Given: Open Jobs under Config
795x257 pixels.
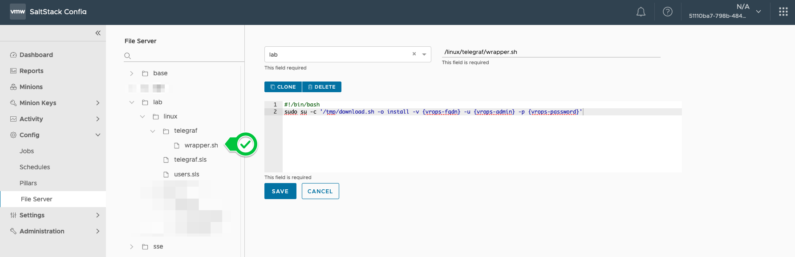Looking at the screenshot, I should coord(27,151).
